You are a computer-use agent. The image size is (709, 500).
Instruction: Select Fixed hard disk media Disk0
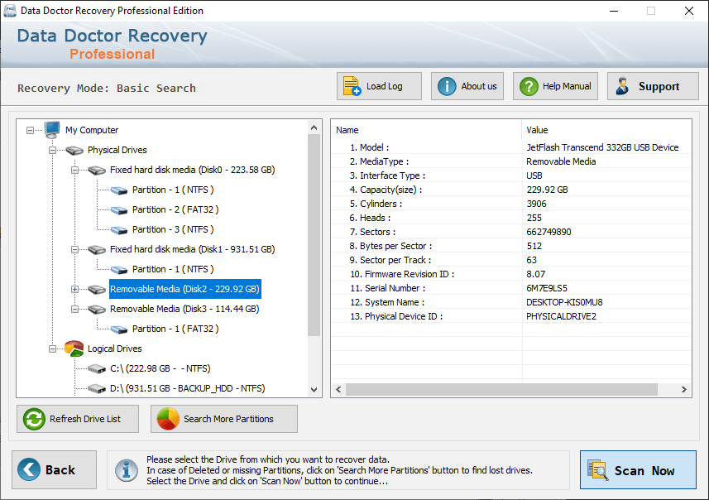(192, 171)
